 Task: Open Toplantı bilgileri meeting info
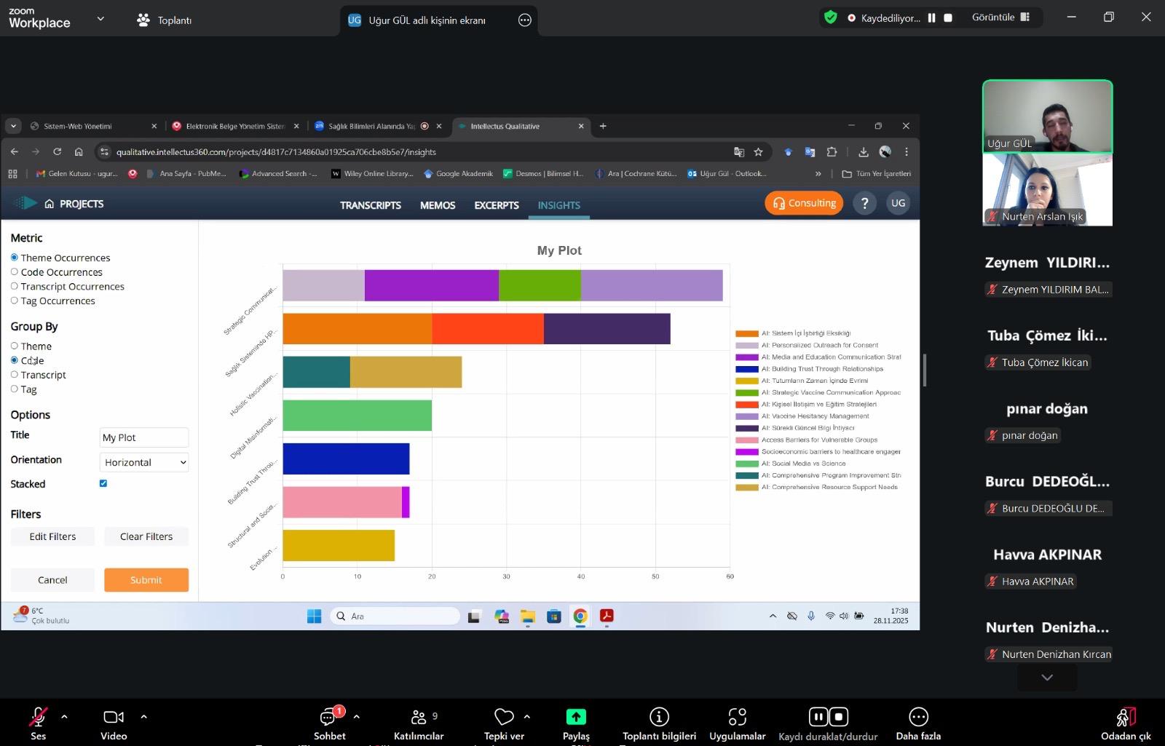coord(659,718)
